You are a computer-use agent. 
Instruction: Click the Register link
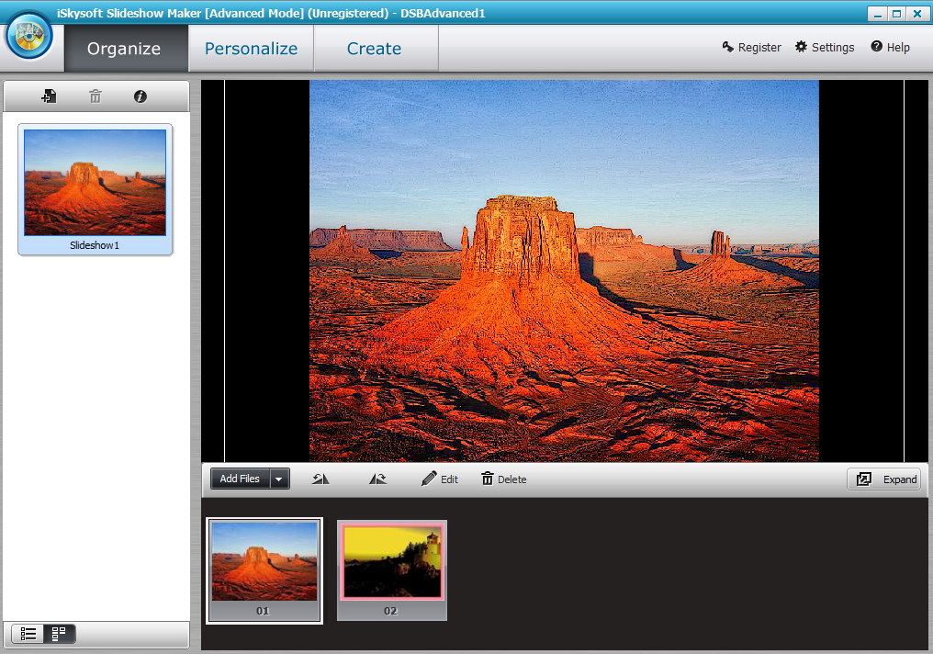(751, 47)
